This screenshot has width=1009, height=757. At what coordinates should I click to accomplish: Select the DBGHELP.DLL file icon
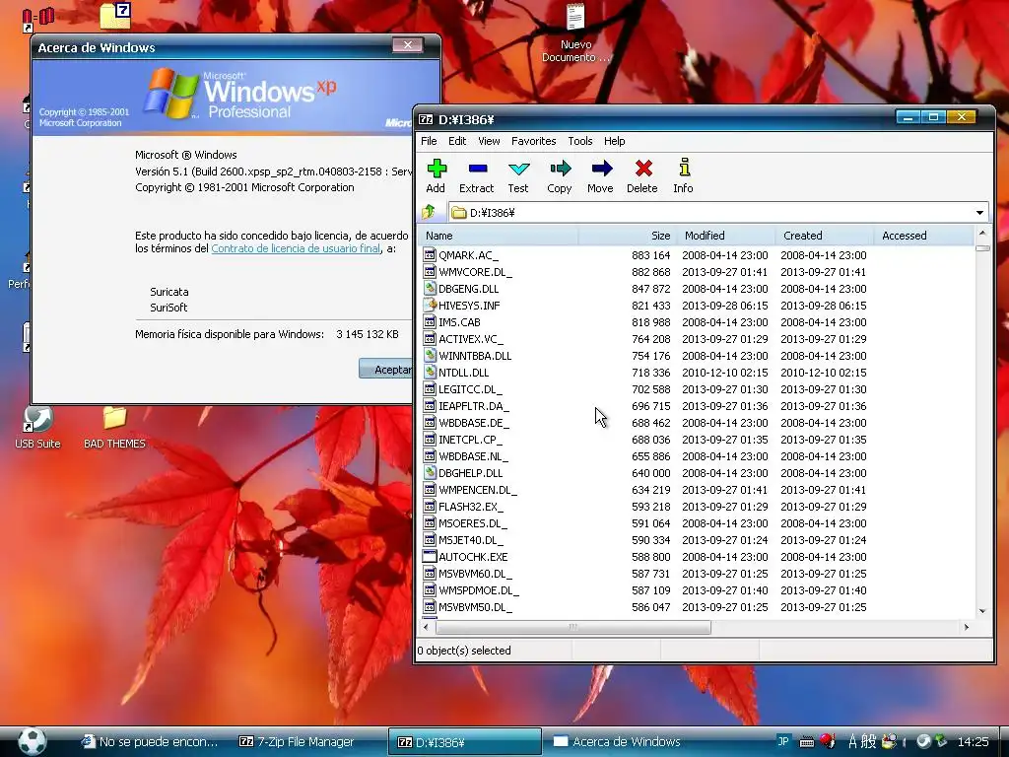[x=430, y=472]
